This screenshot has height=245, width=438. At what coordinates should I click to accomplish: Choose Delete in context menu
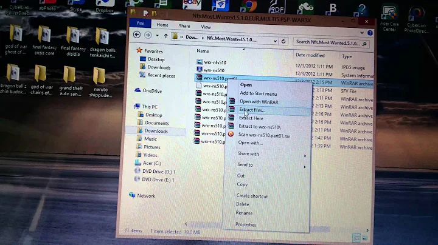[x=242, y=204]
